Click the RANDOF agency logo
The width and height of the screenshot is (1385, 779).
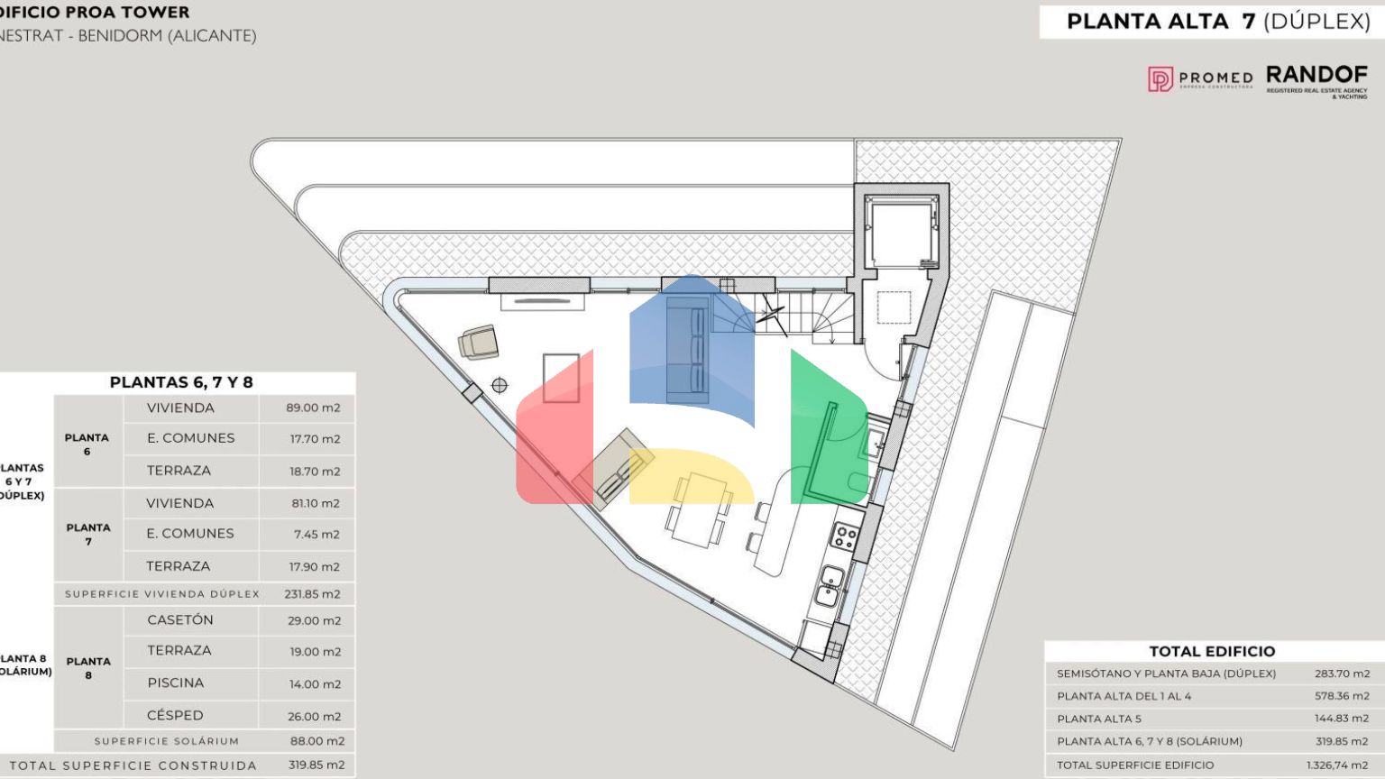[x=1316, y=79]
